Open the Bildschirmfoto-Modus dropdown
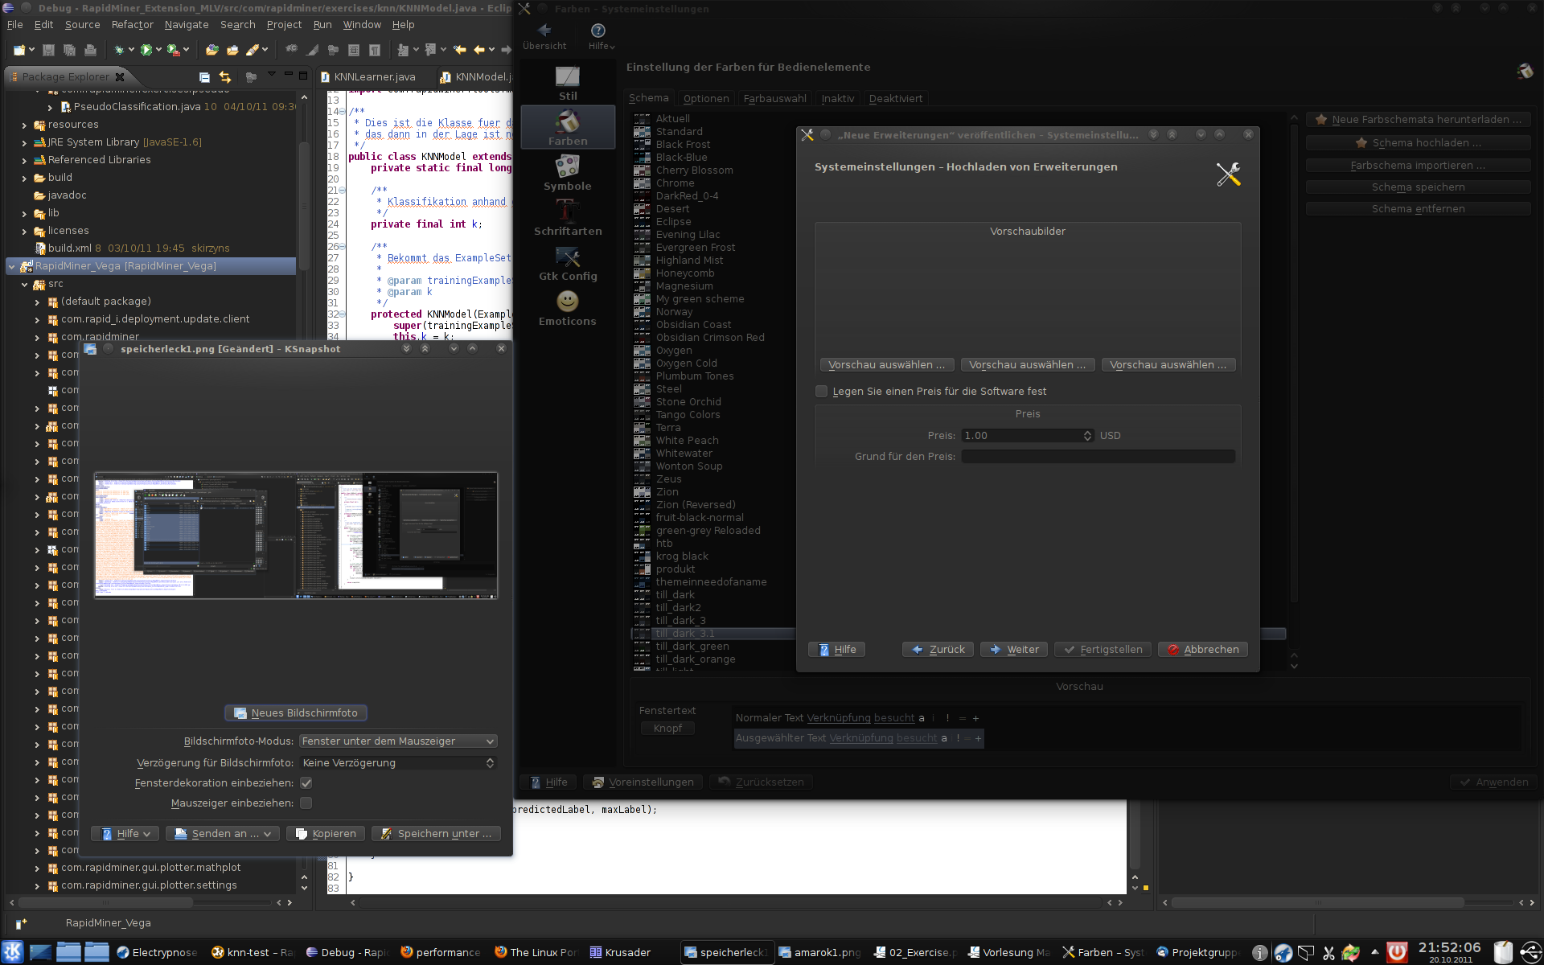 pyautogui.click(x=398, y=741)
